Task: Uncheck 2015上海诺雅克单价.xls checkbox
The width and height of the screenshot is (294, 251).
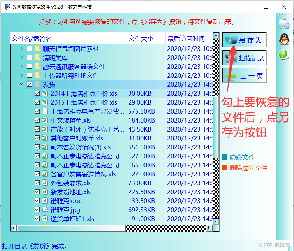Action: (x=37, y=102)
